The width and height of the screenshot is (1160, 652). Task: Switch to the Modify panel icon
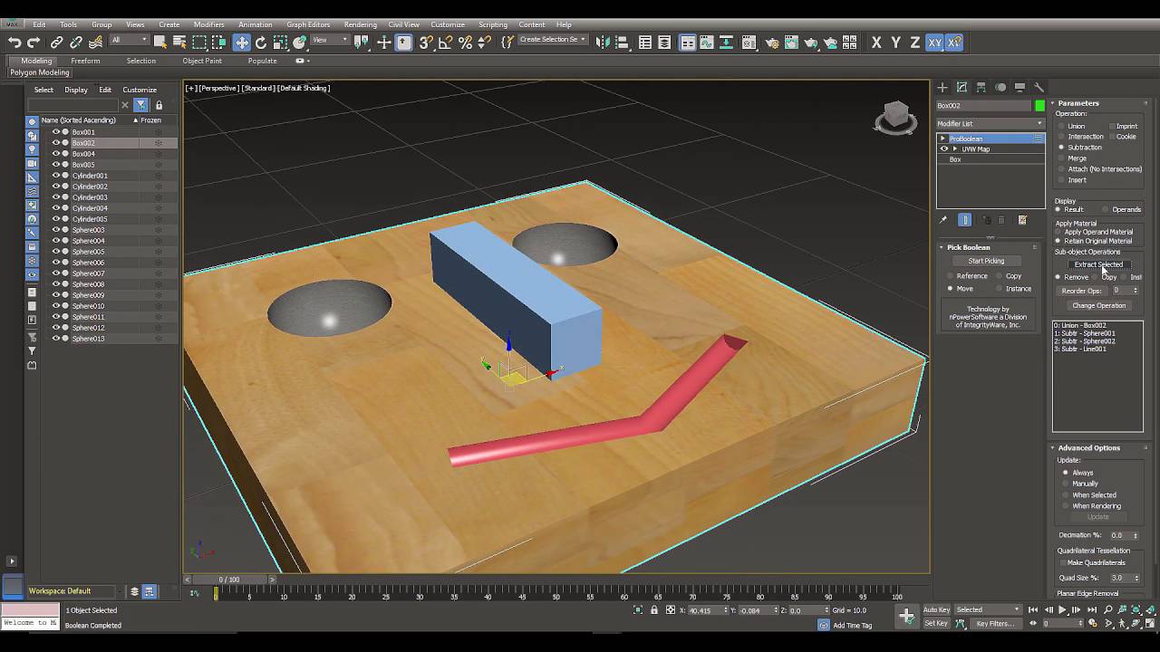962,88
